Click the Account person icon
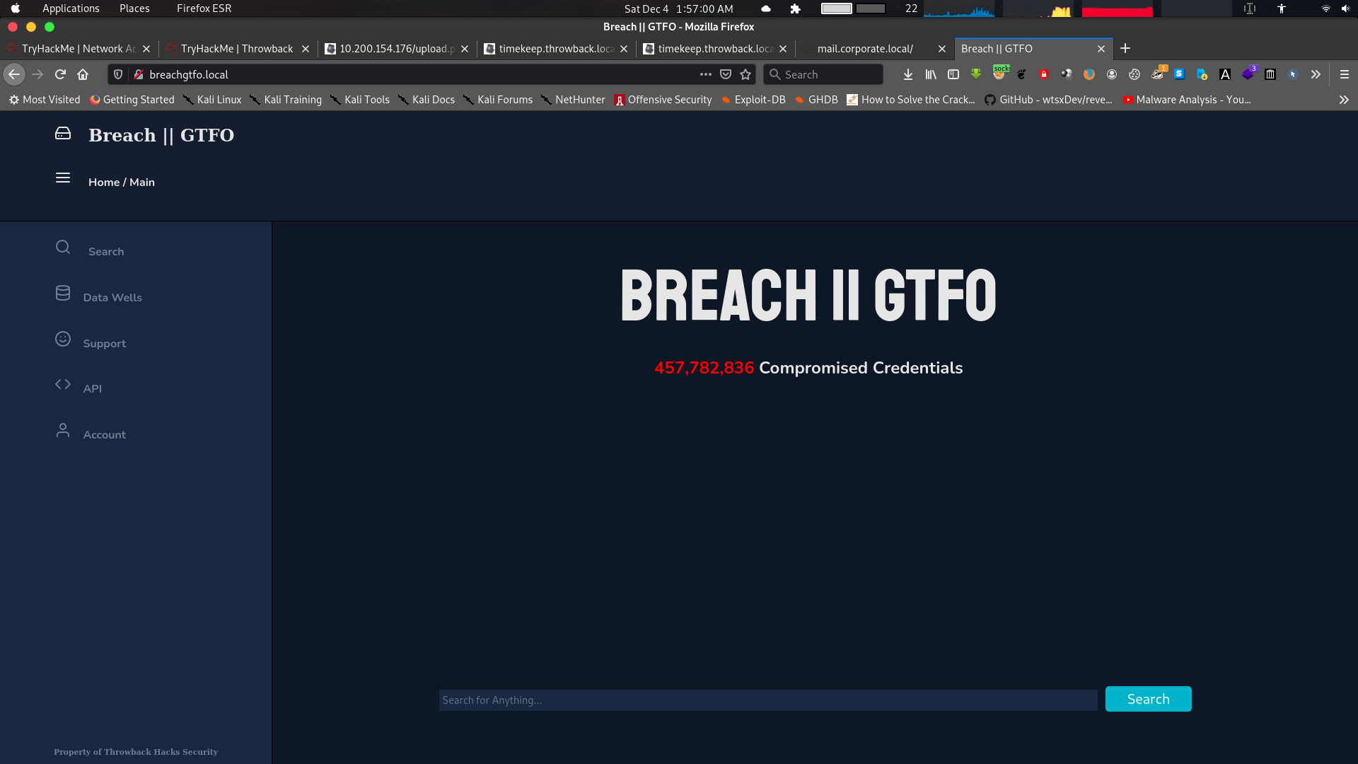Screen dimensions: 1358x764 pyautogui.click(x=63, y=430)
